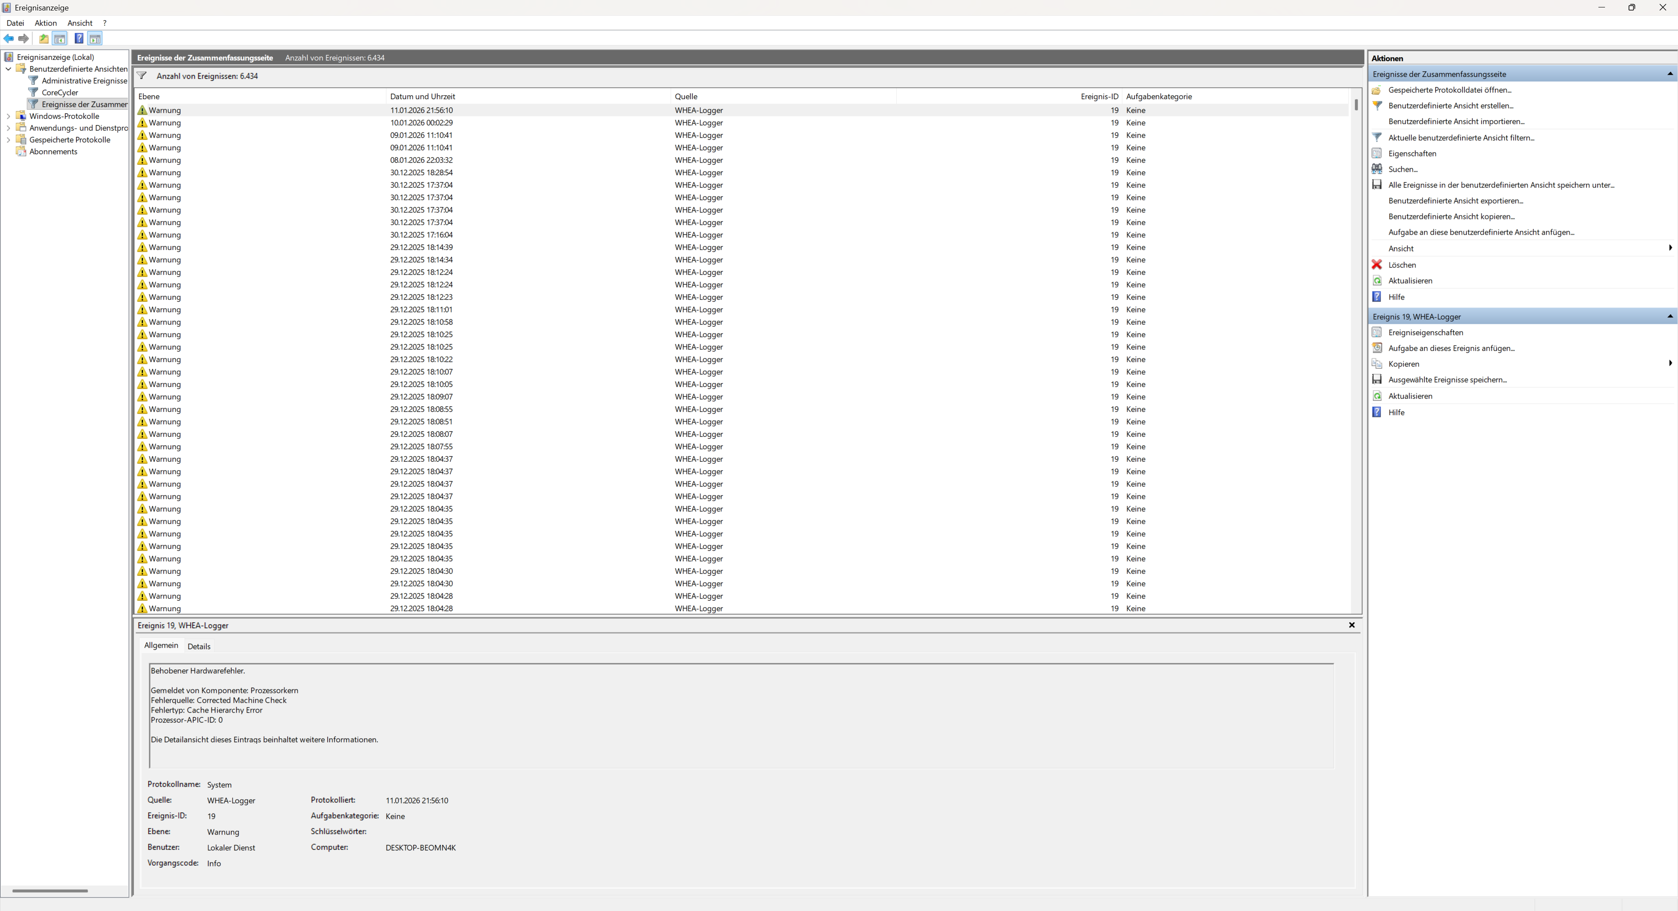
Task: Click the forward arrow toolbar icon
Action: 24,38
